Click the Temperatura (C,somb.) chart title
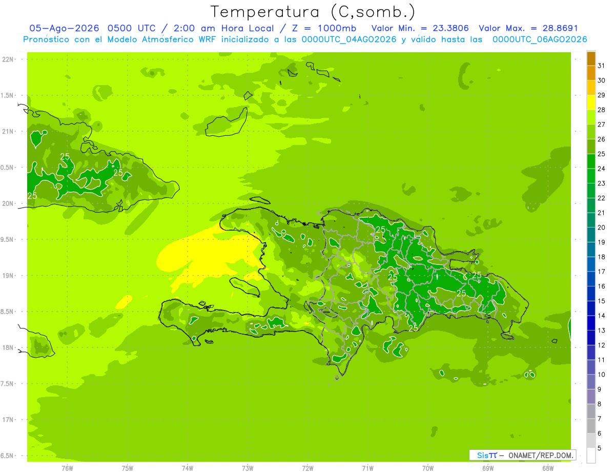Image resolution: width=615 pixels, height=475 pixels. pyautogui.click(x=313, y=11)
